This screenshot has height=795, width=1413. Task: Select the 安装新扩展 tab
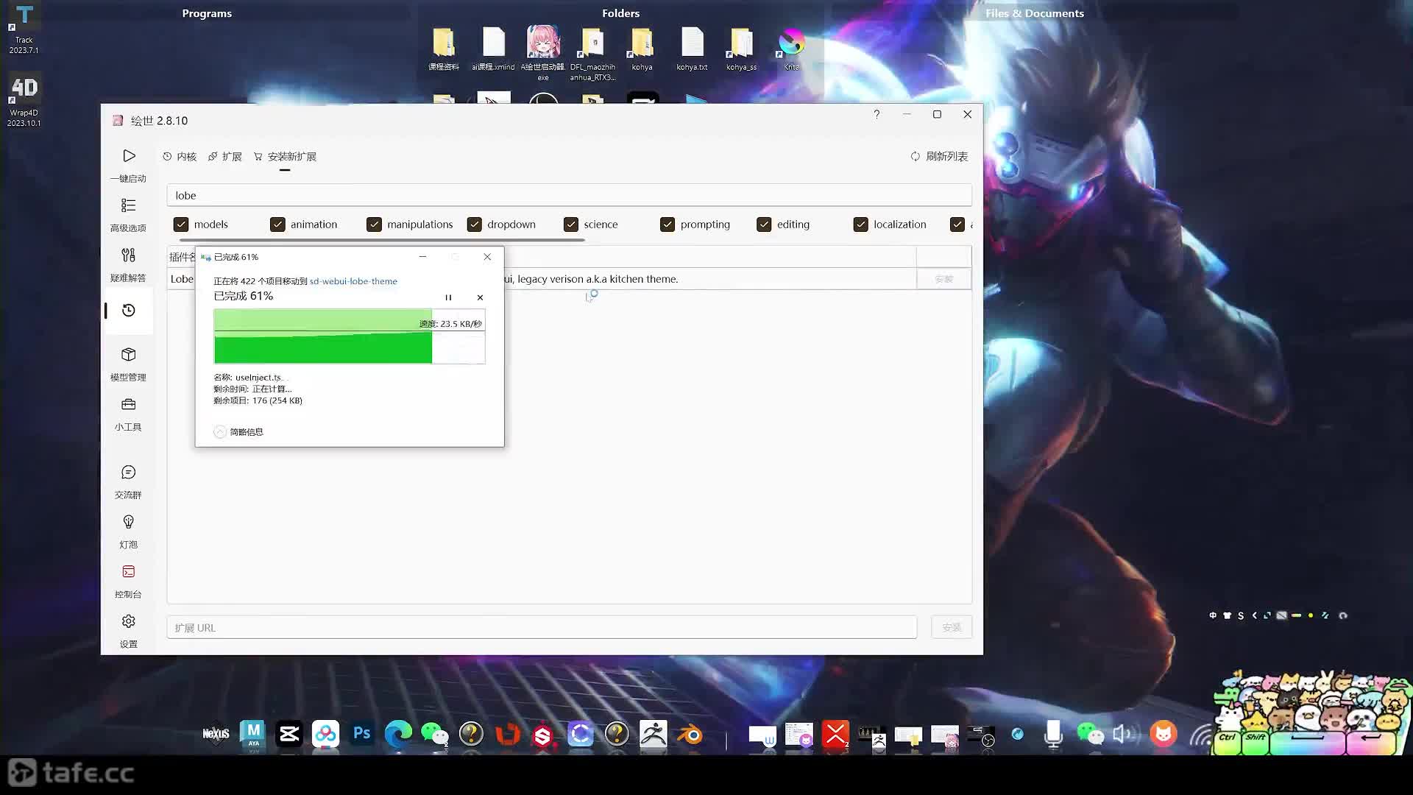[285, 157]
